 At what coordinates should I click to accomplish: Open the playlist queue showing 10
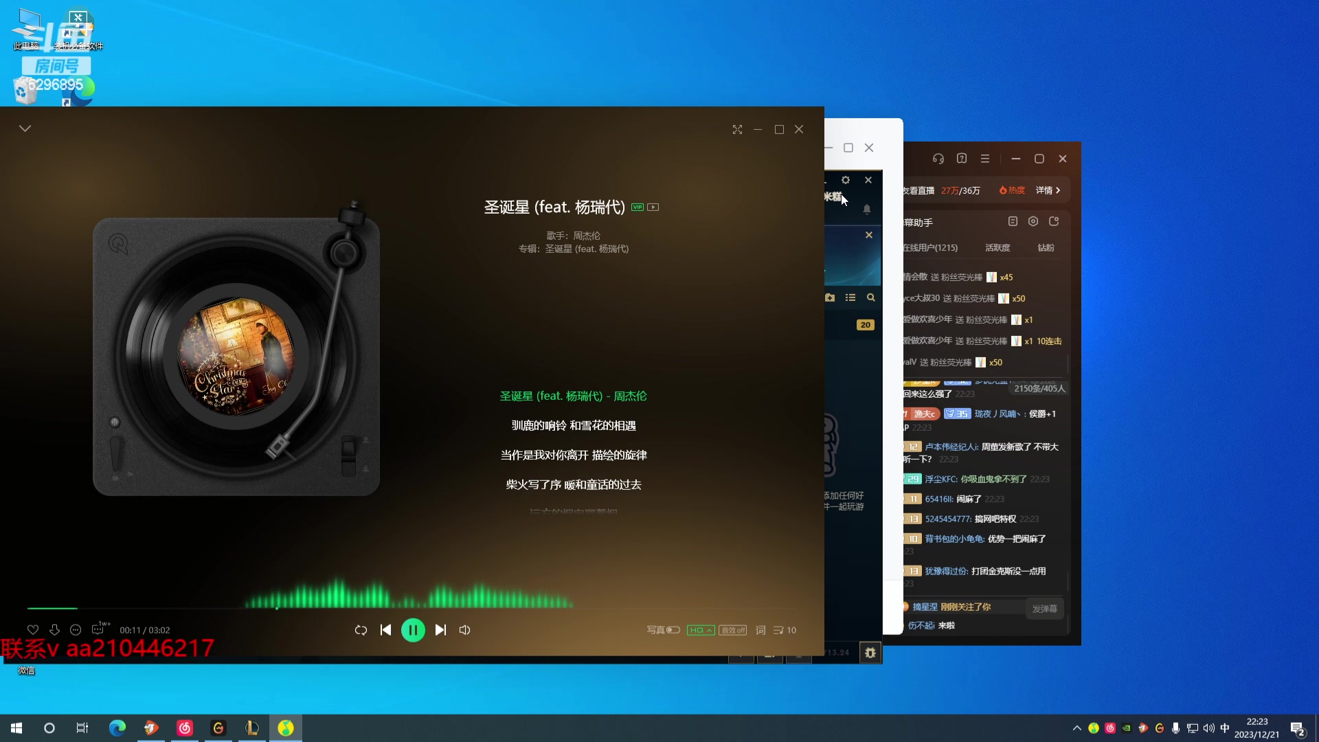785,630
